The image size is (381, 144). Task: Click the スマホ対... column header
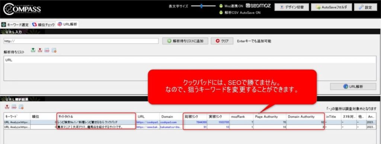[x=349, y=116]
